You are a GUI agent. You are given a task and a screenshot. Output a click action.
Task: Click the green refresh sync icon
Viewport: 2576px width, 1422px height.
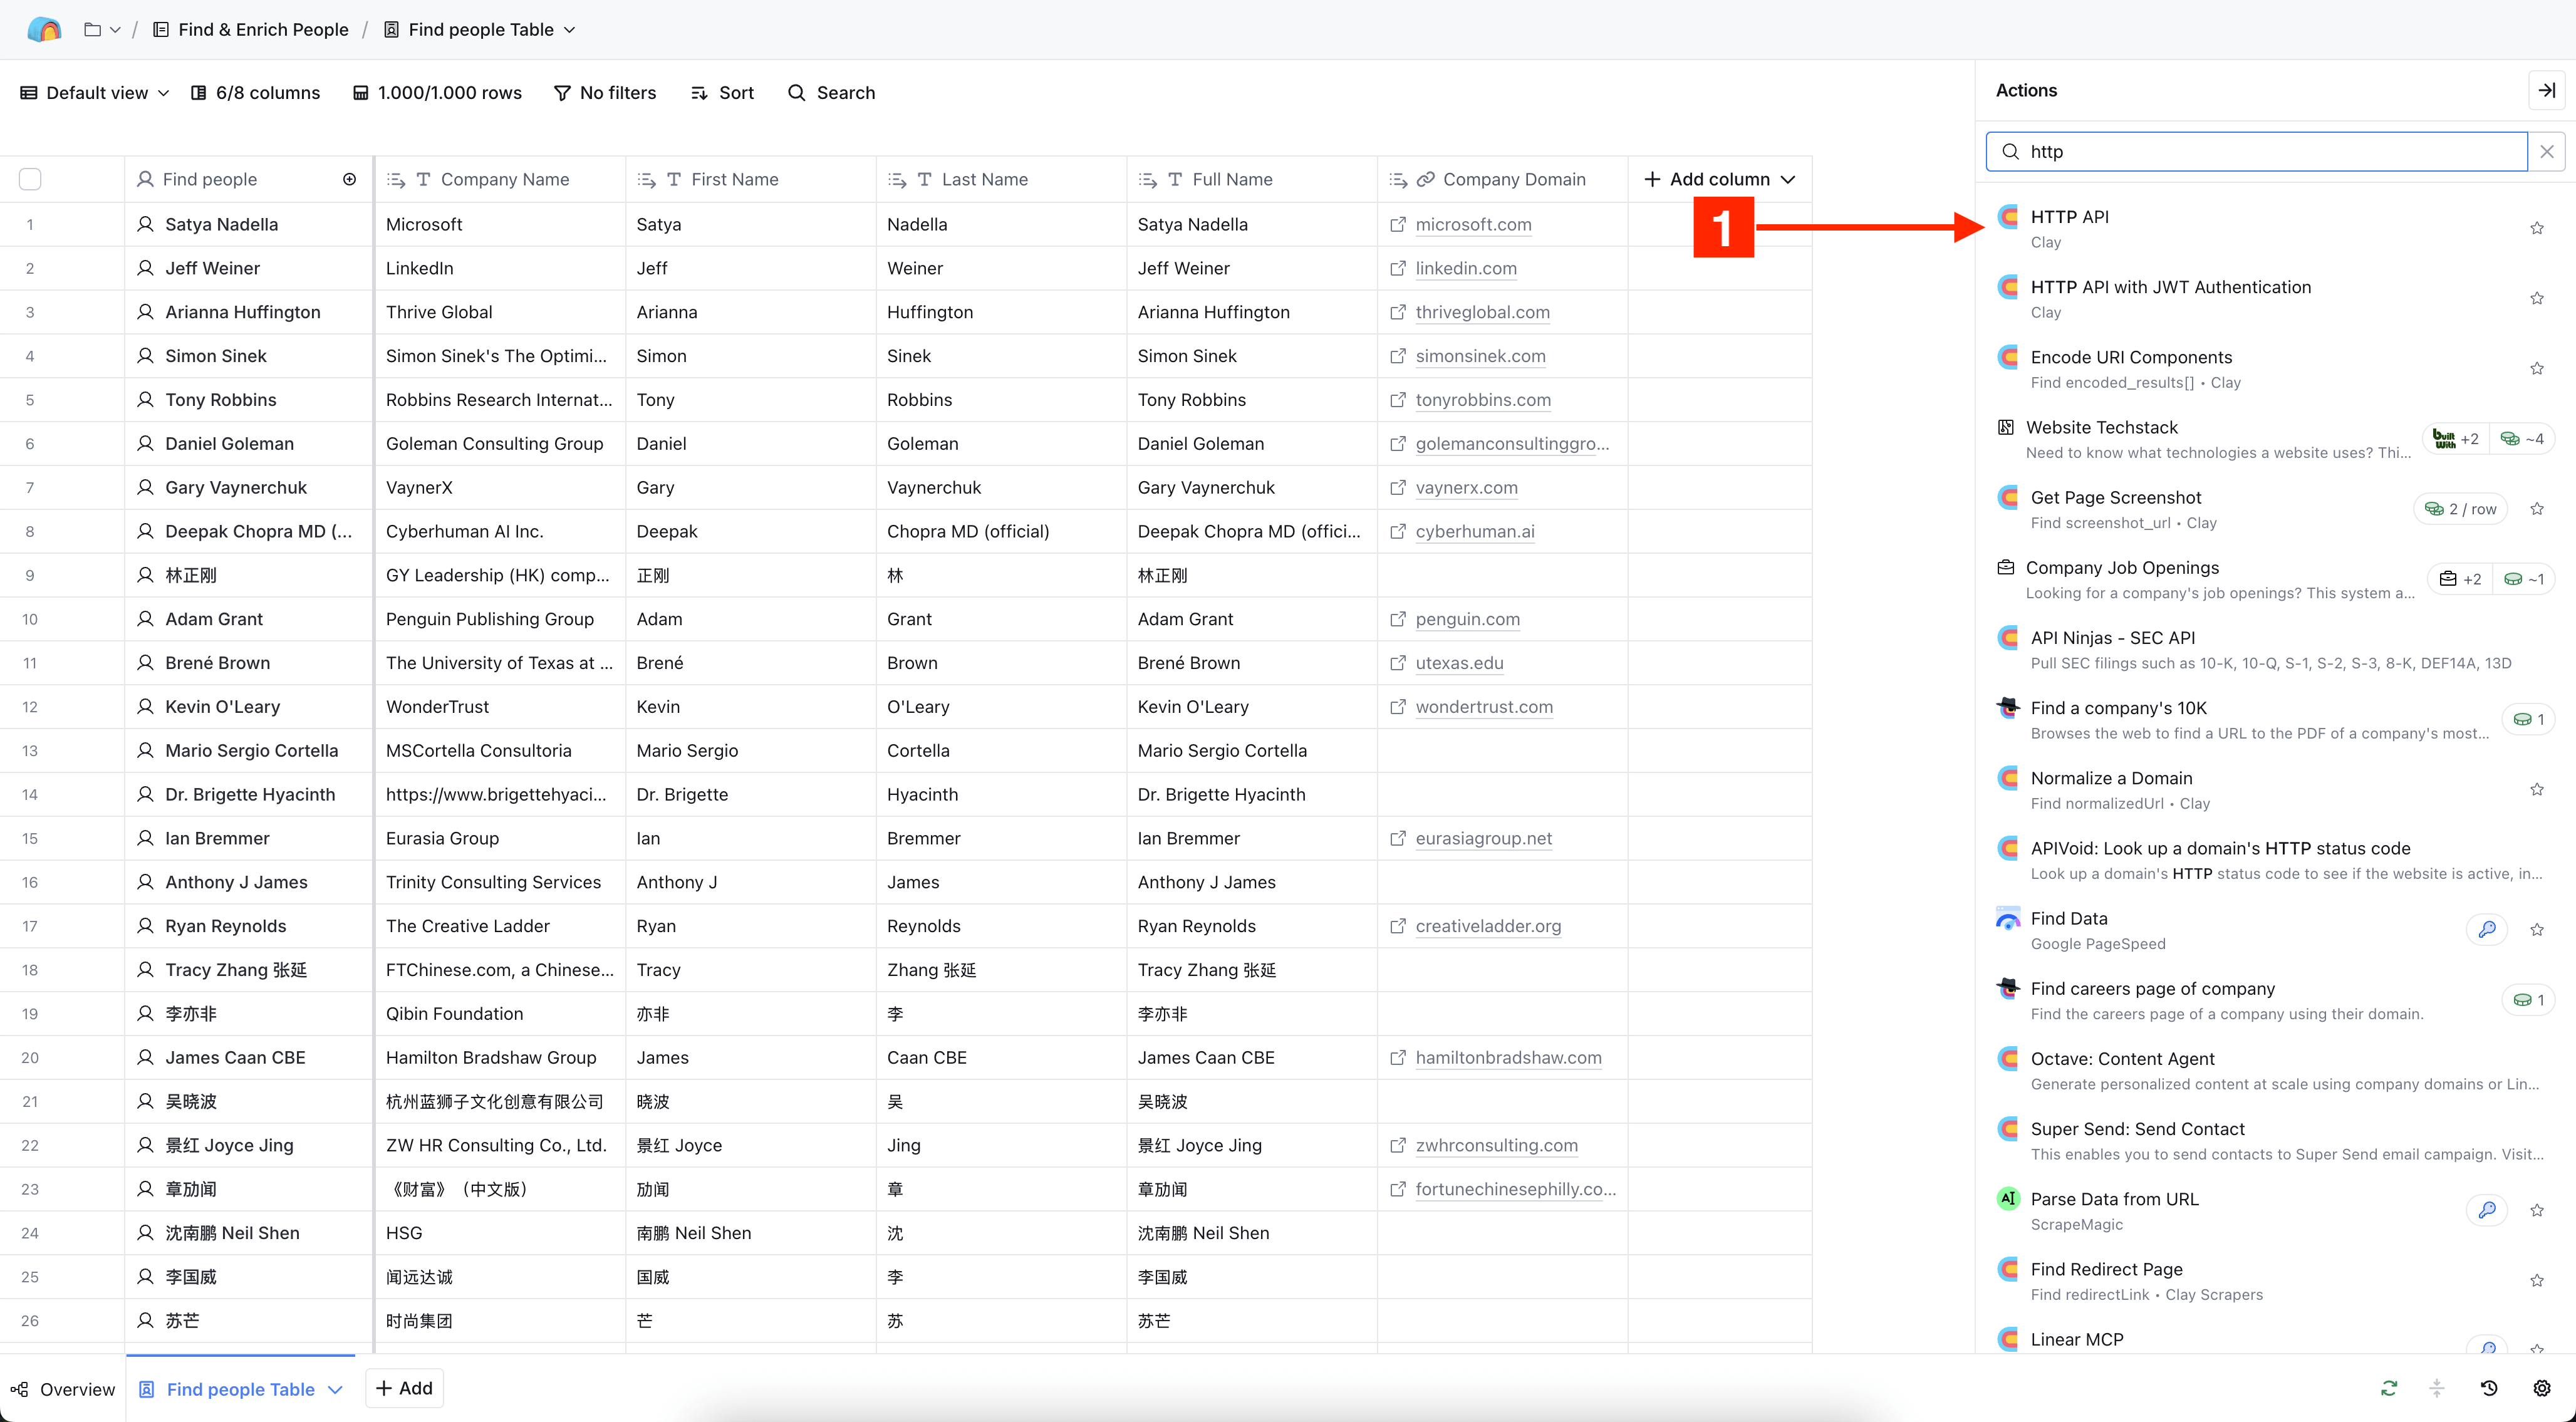pos(2388,1388)
